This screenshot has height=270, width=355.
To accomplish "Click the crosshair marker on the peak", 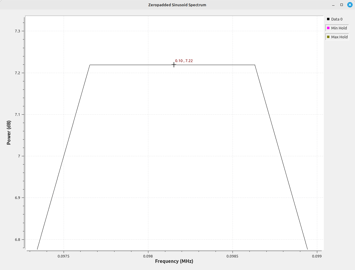I will [x=174, y=64].
